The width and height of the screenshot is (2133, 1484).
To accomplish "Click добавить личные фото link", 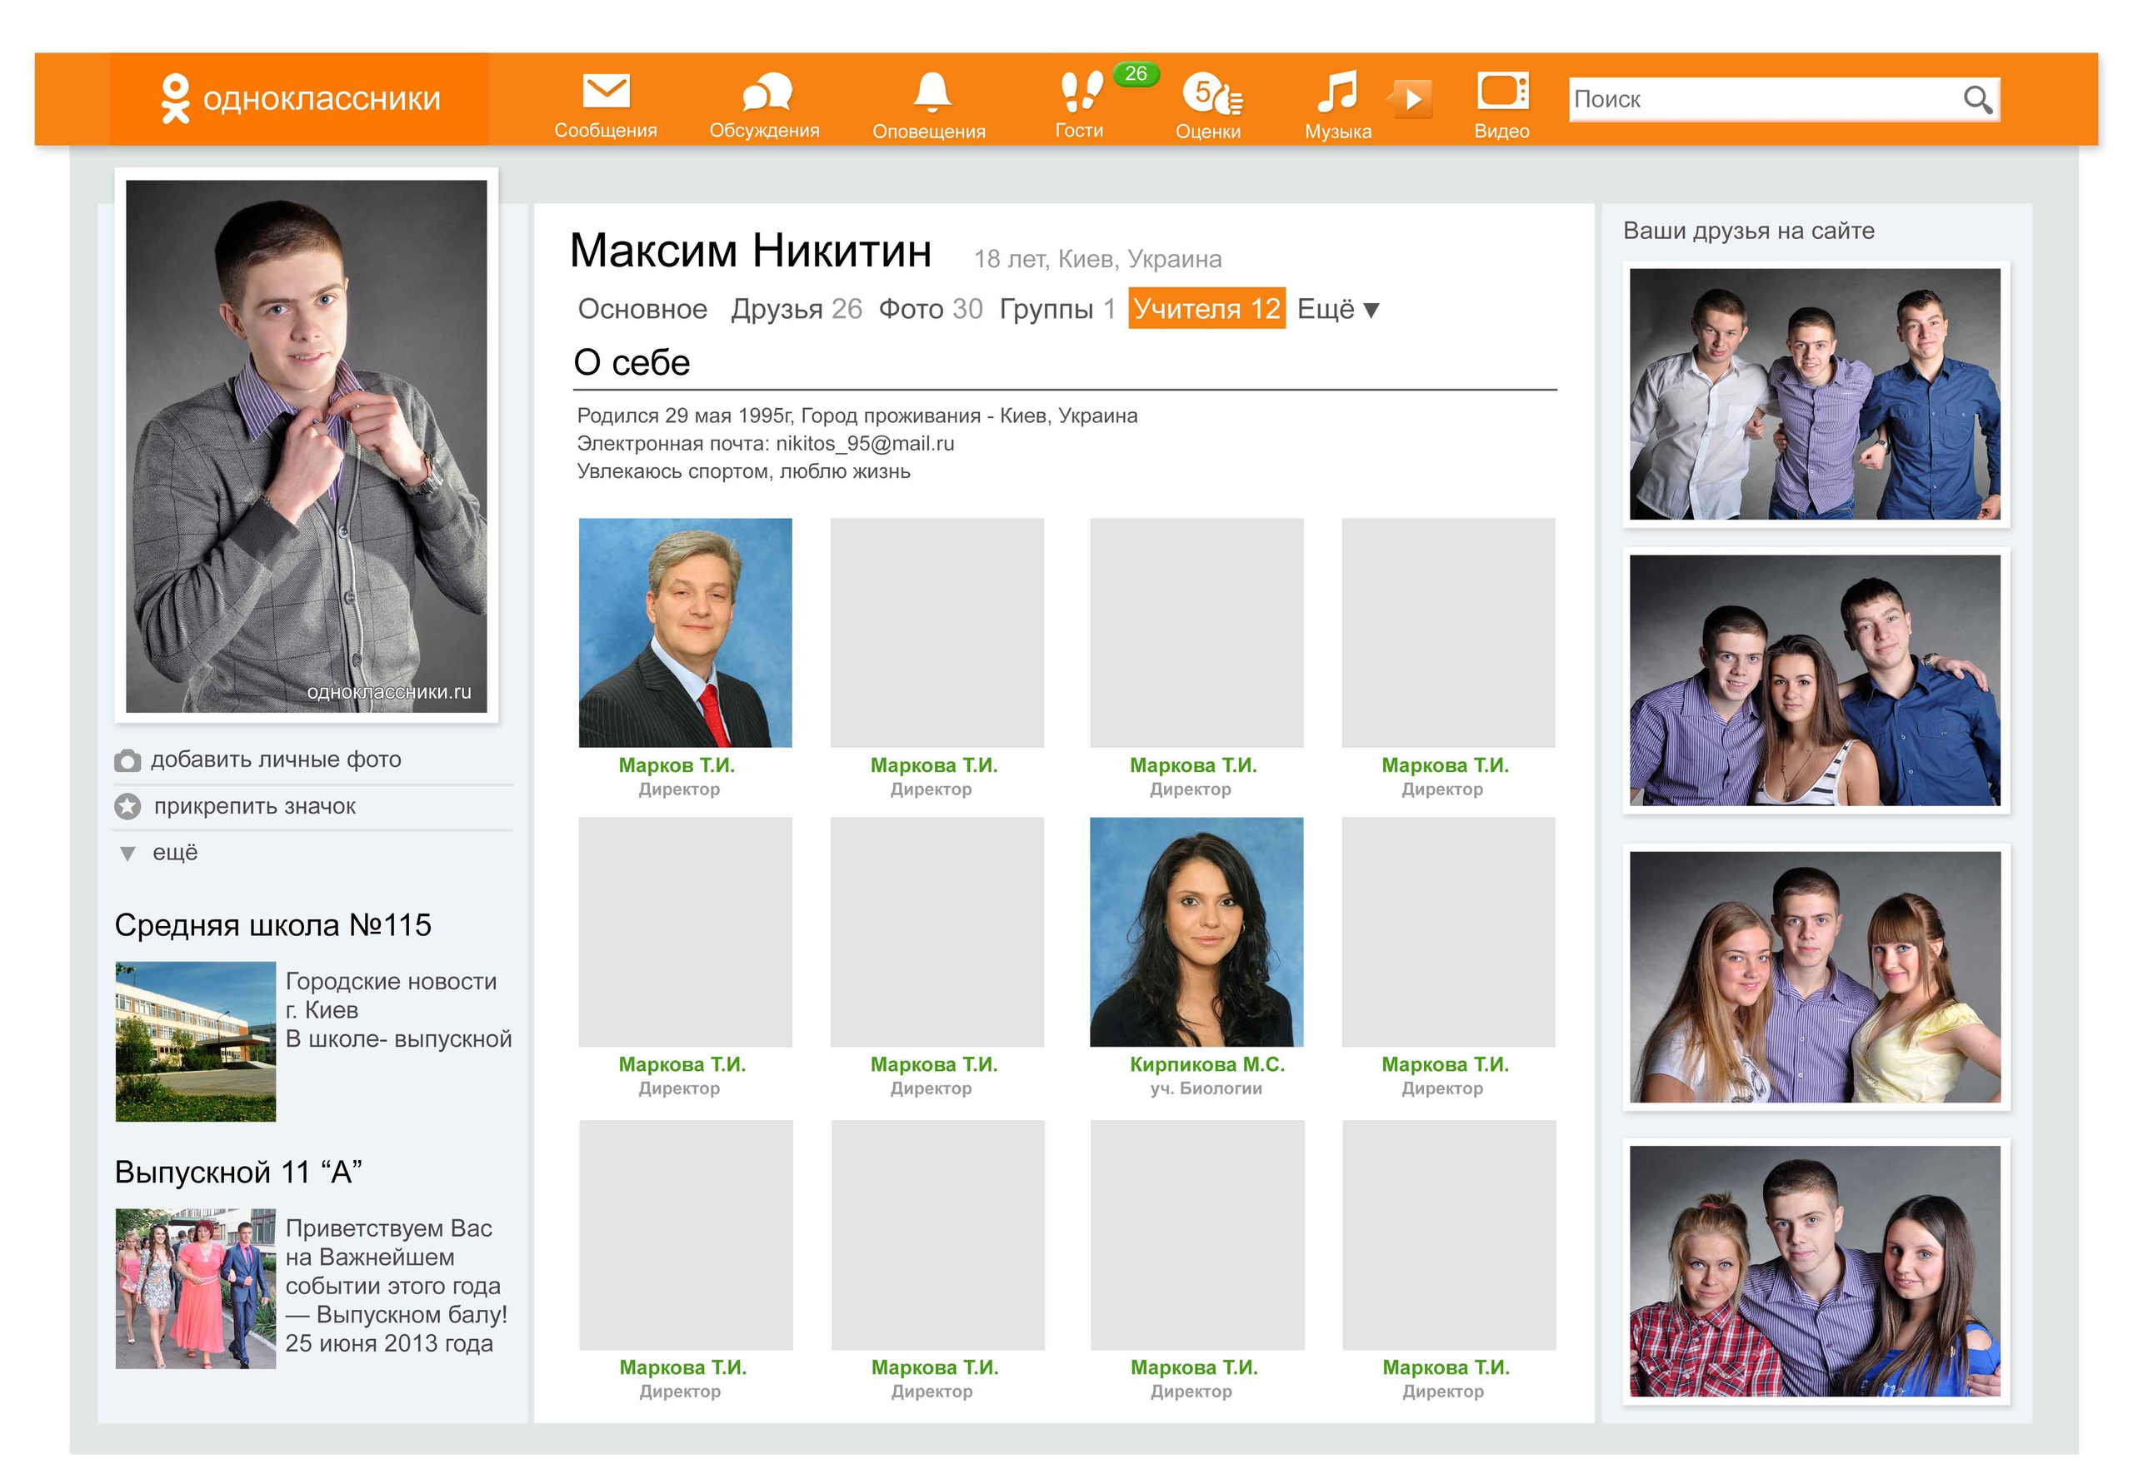I will [275, 759].
